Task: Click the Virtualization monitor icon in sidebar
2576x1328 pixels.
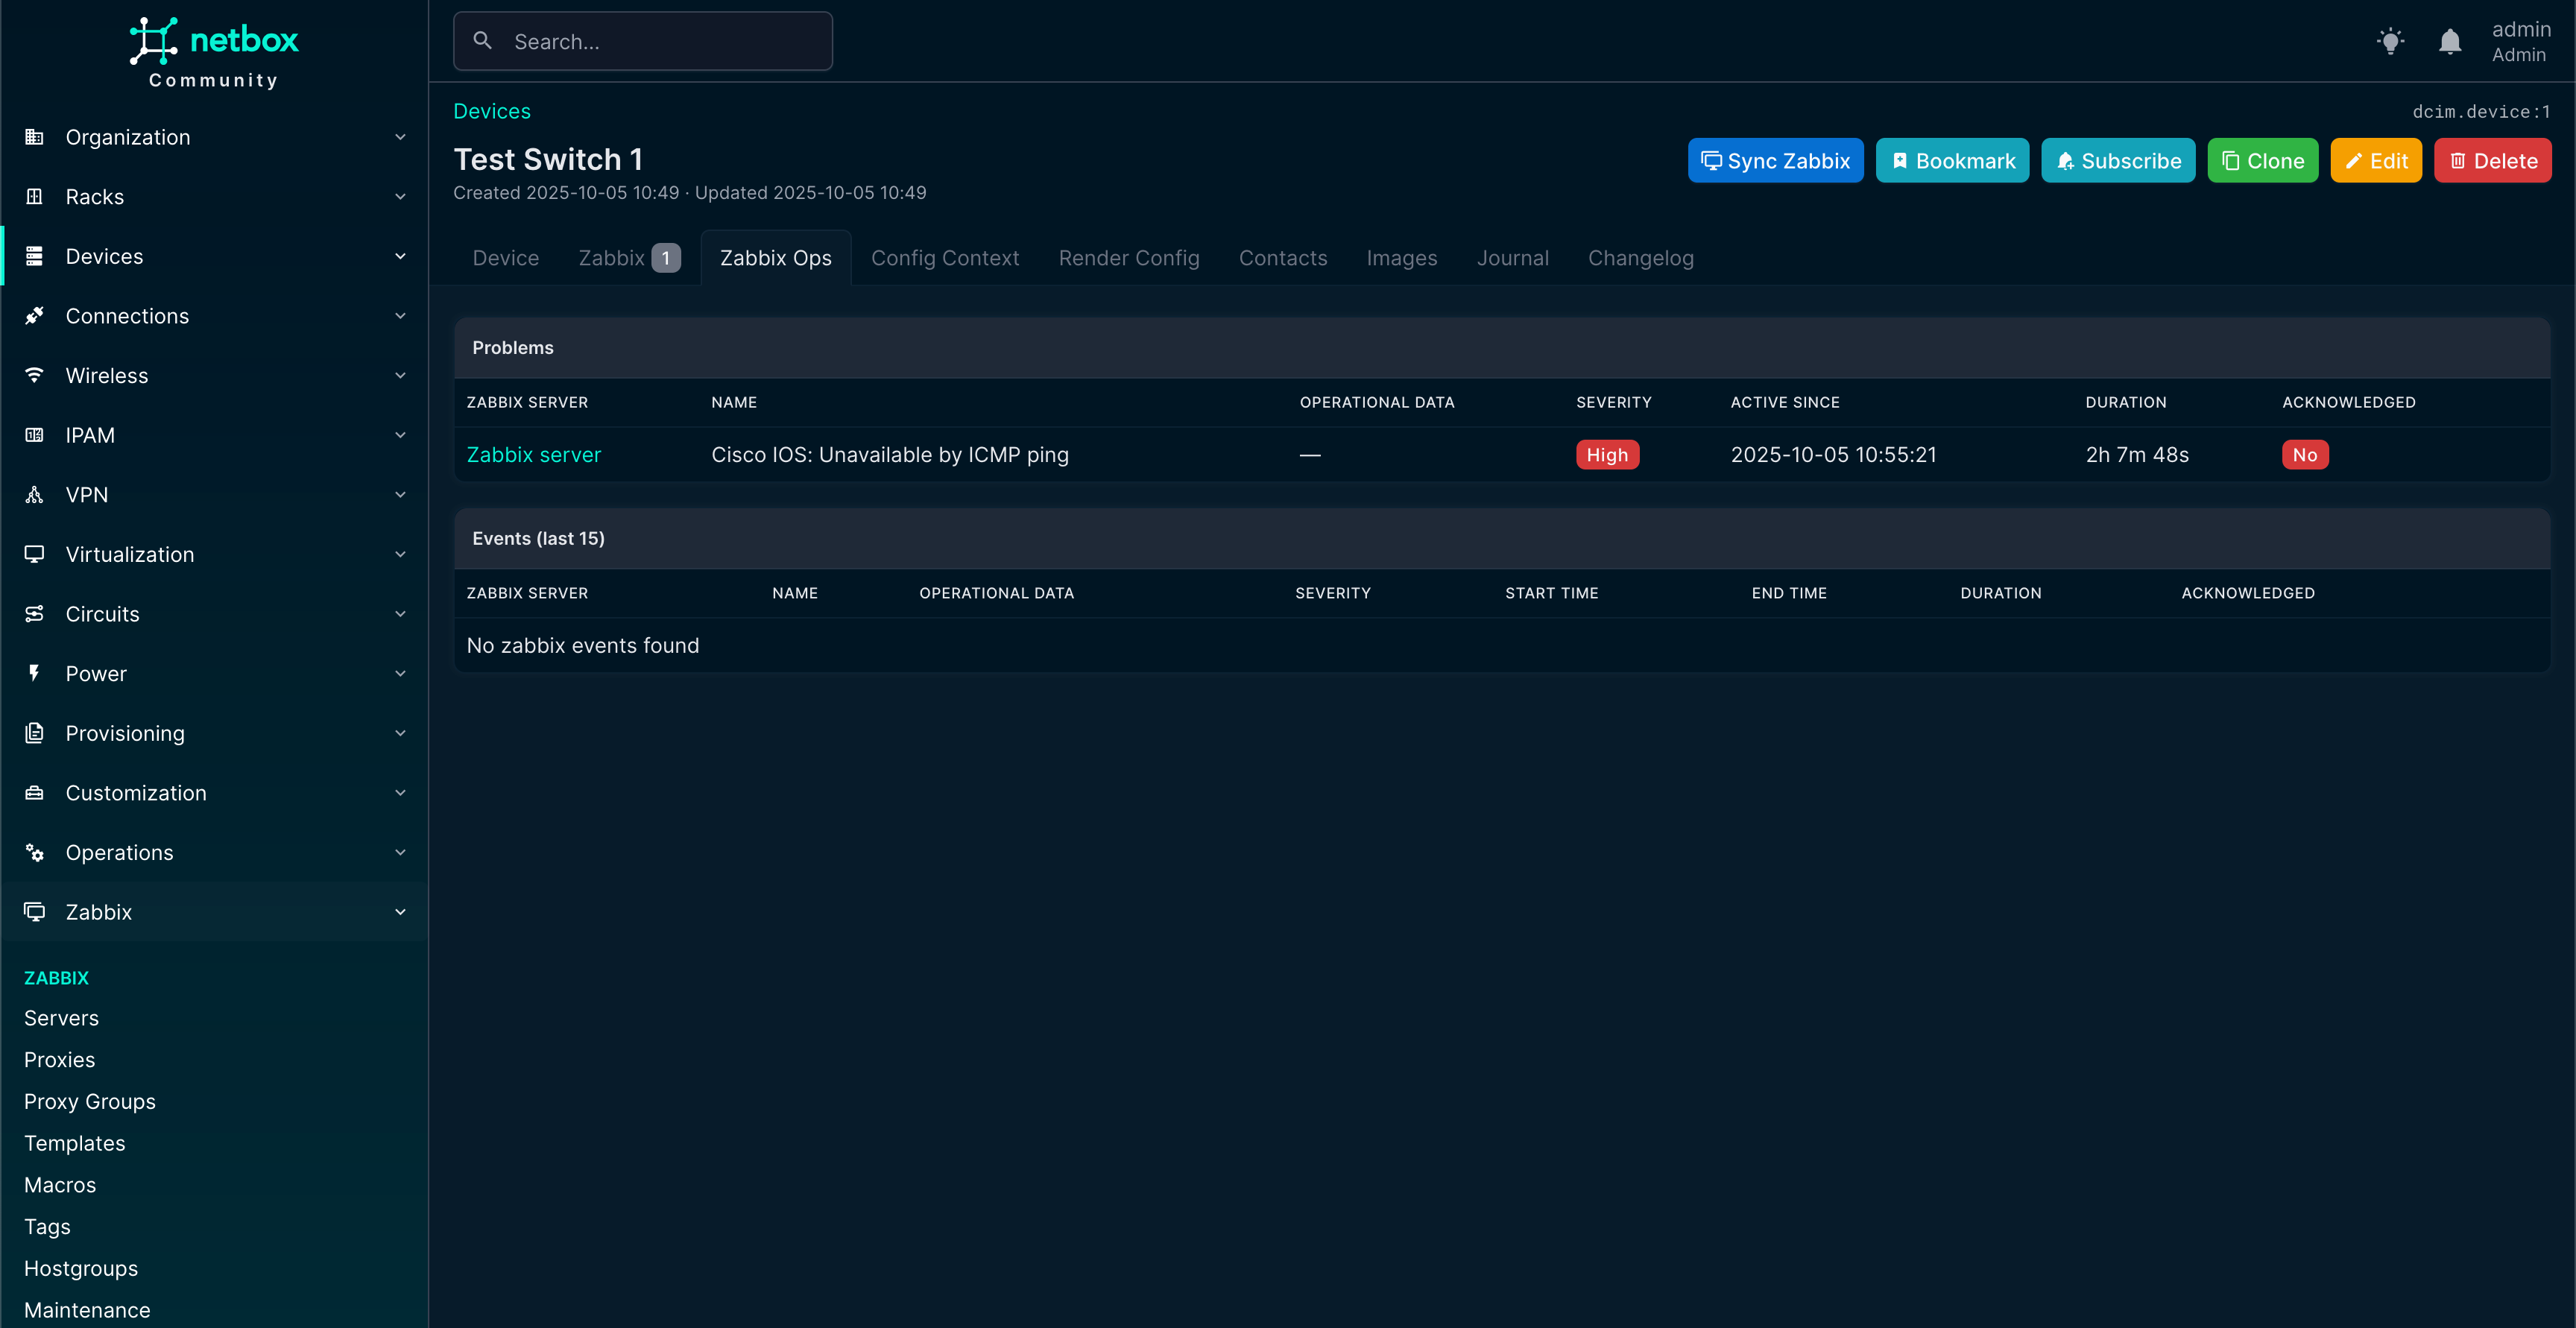Action: coord(35,554)
